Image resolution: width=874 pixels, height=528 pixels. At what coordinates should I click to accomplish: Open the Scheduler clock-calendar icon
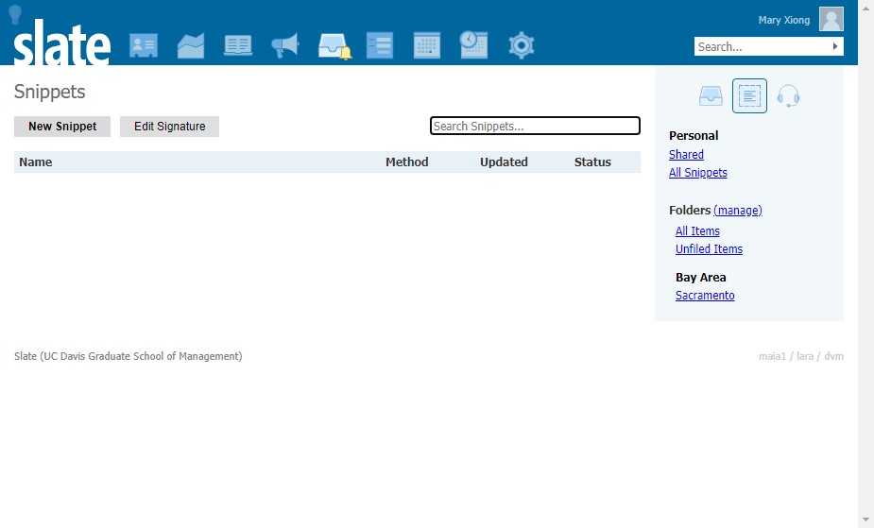coord(473,44)
